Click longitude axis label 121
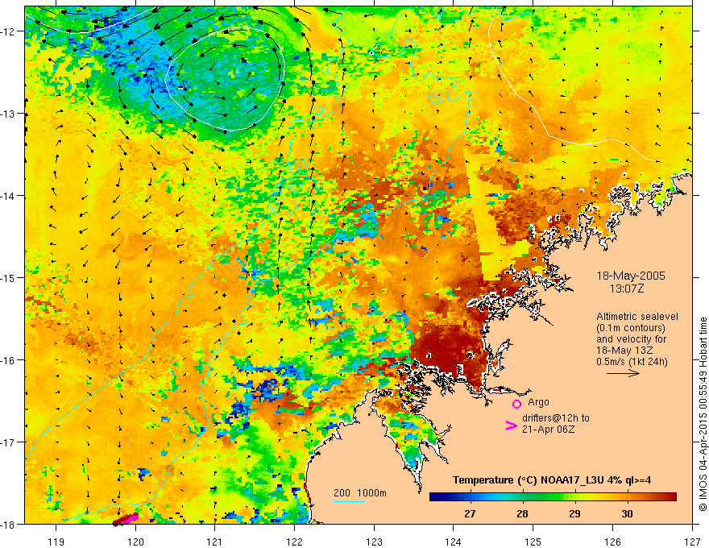 pyautogui.click(x=215, y=542)
